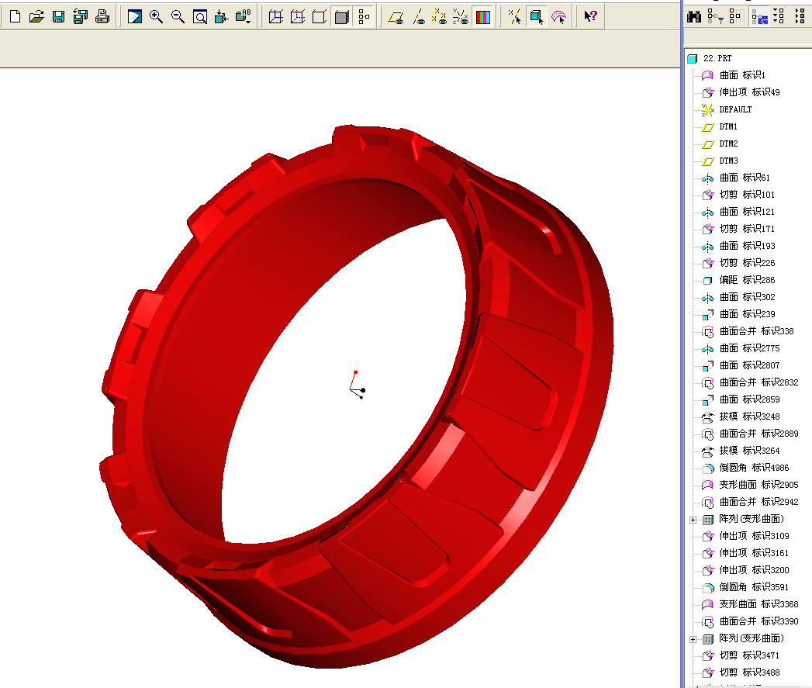The image size is (812, 688).
Task: Click the box with cursor selection icon
Action: [536, 17]
